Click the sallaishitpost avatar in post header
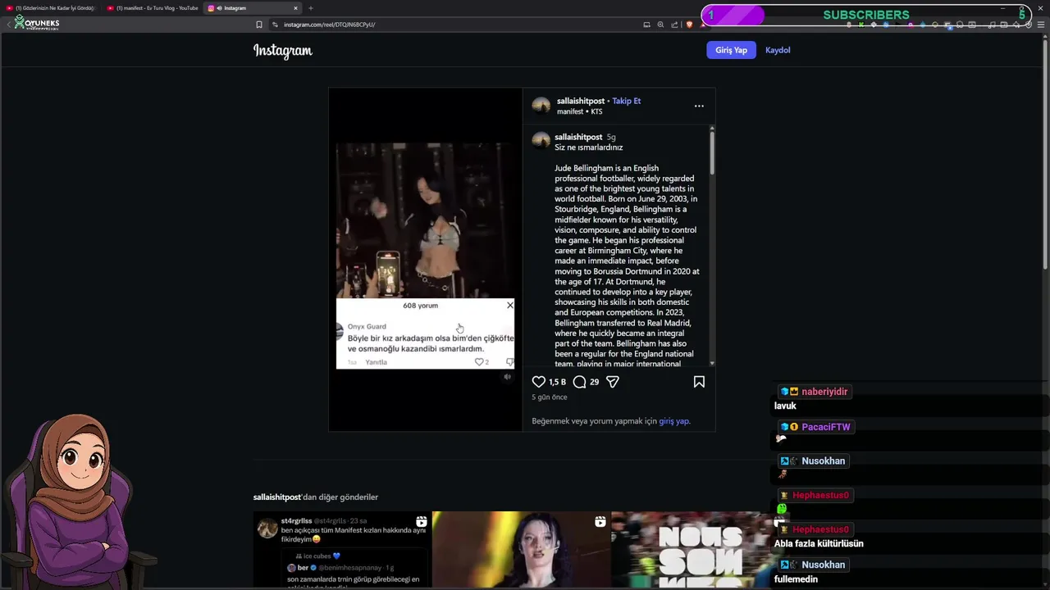This screenshot has height=590, width=1050. (541, 105)
